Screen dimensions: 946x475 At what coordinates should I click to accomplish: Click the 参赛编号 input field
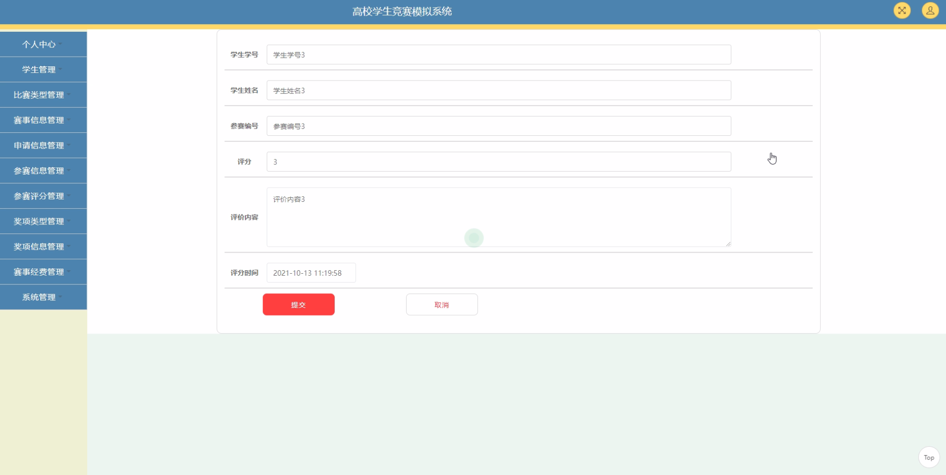click(x=499, y=126)
